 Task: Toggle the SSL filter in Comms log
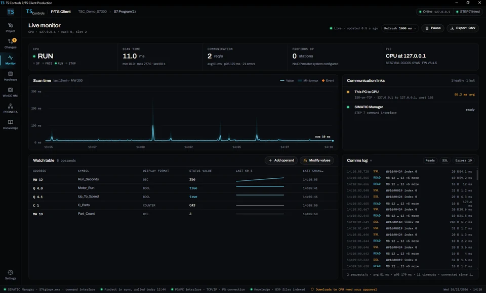[445, 160]
